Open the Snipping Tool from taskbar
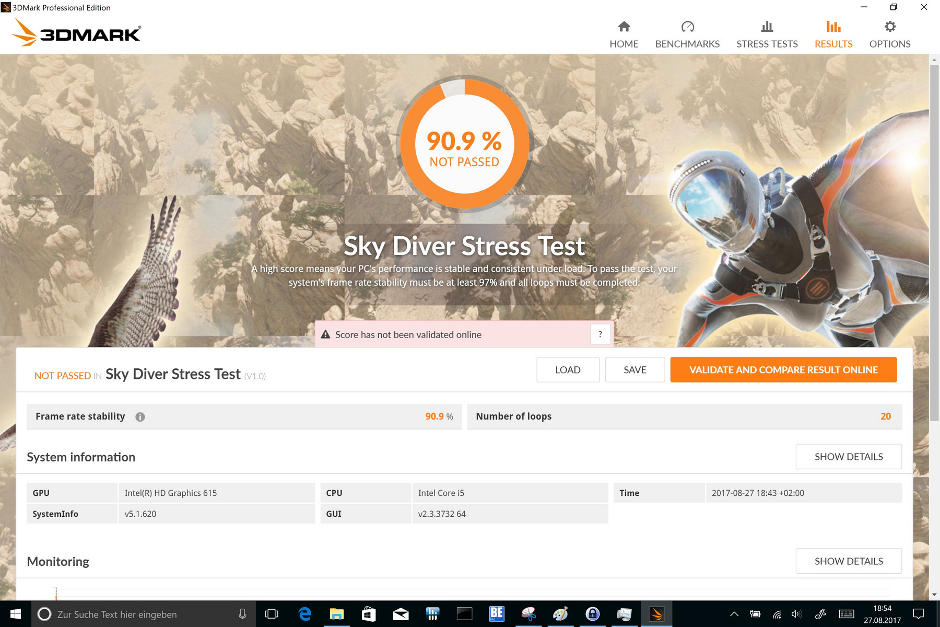 click(x=528, y=614)
